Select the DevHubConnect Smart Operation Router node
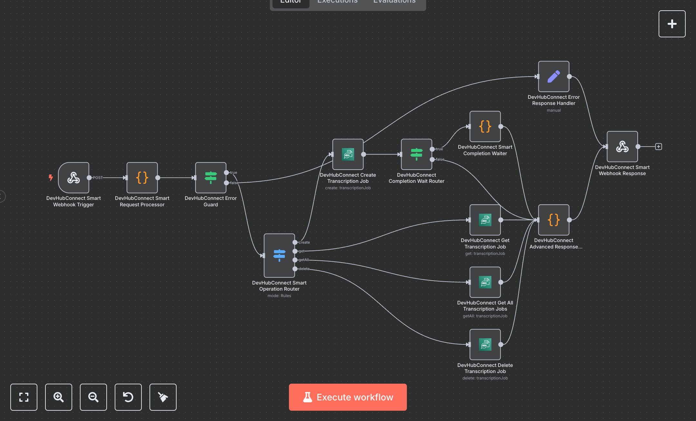The height and width of the screenshot is (421, 696). pyautogui.click(x=279, y=256)
